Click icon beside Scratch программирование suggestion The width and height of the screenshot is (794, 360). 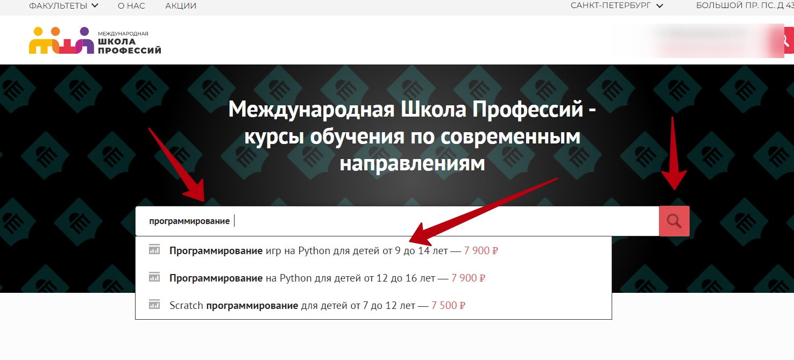pos(154,305)
